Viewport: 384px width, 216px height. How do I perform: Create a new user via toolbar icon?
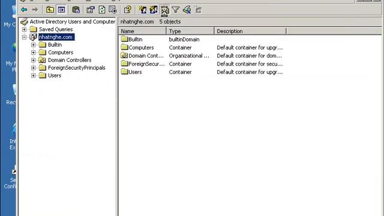tap(143, 10)
